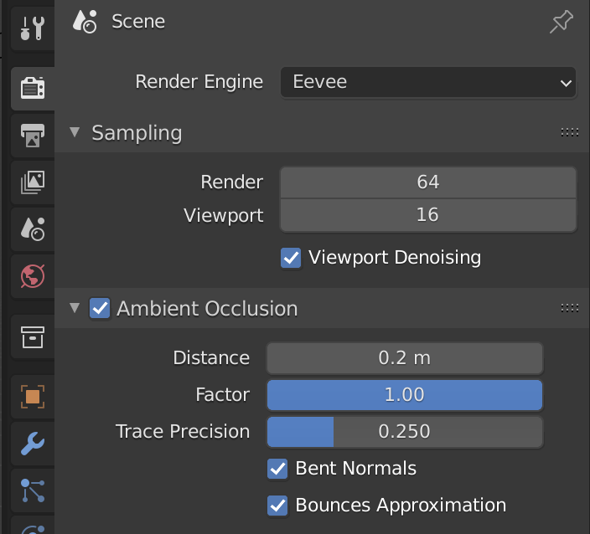The image size is (590, 534).
Task: Open the World properties tab
Action: (33, 276)
